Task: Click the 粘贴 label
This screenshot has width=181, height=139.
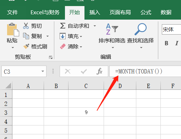Action: point(12,41)
